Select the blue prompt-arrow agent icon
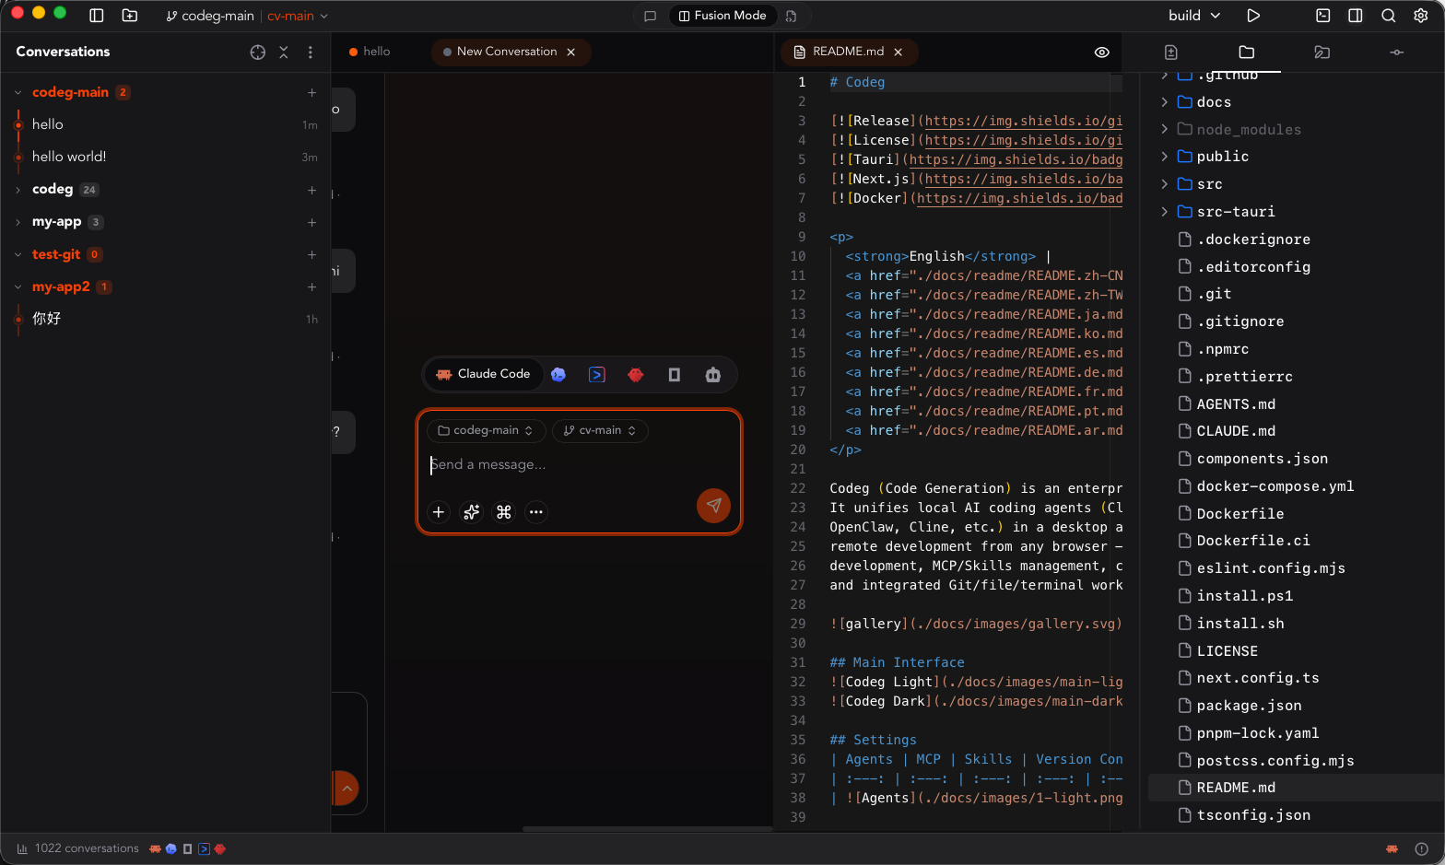Image resolution: width=1445 pixels, height=865 pixels. pyautogui.click(x=597, y=375)
